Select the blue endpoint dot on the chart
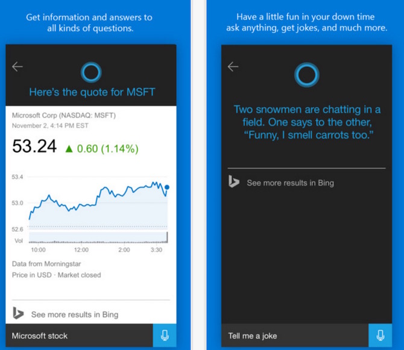 (x=166, y=187)
